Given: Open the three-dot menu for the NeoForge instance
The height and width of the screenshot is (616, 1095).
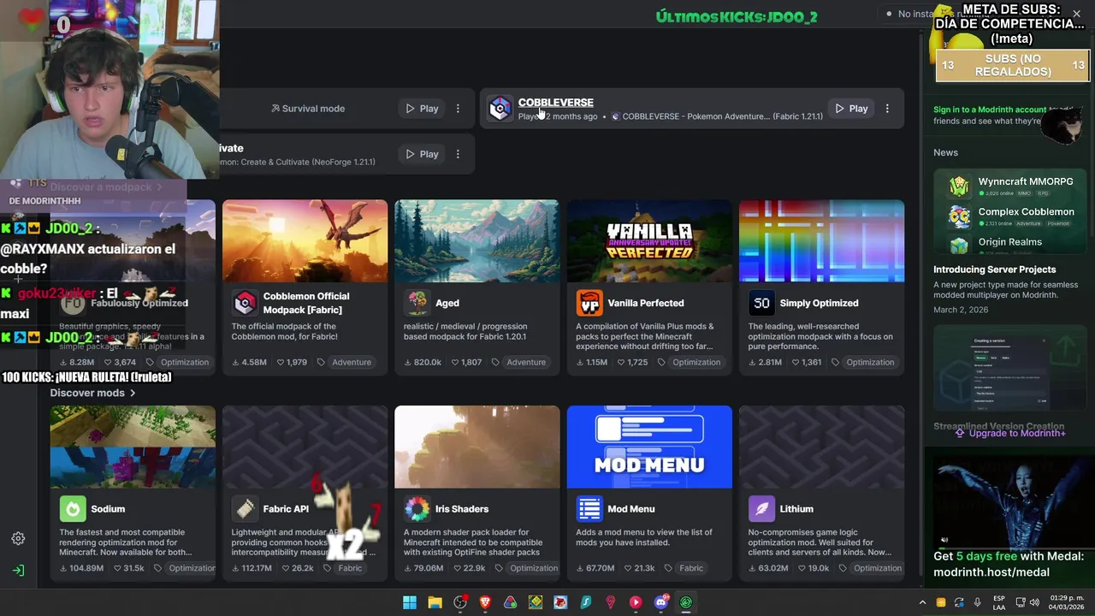Looking at the screenshot, I should pyautogui.click(x=458, y=154).
